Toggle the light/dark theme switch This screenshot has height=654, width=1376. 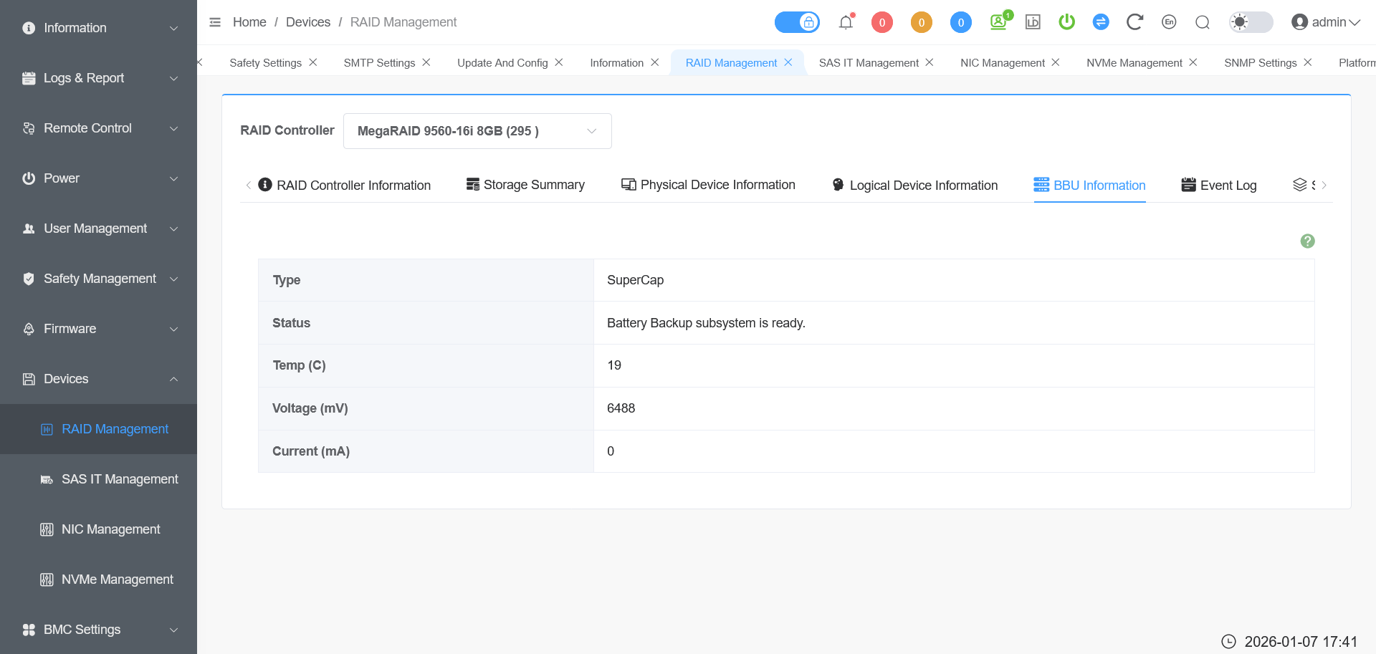[x=1251, y=22]
